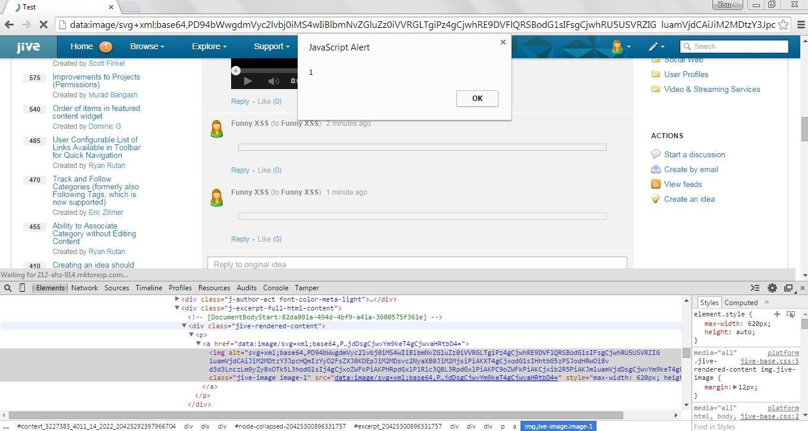808x431 pixels.
Task: Click the DevTools inspect magnifier icon
Action: pos(8,288)
